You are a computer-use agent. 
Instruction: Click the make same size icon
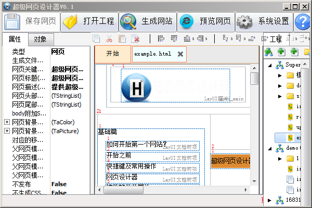point(252,38)
